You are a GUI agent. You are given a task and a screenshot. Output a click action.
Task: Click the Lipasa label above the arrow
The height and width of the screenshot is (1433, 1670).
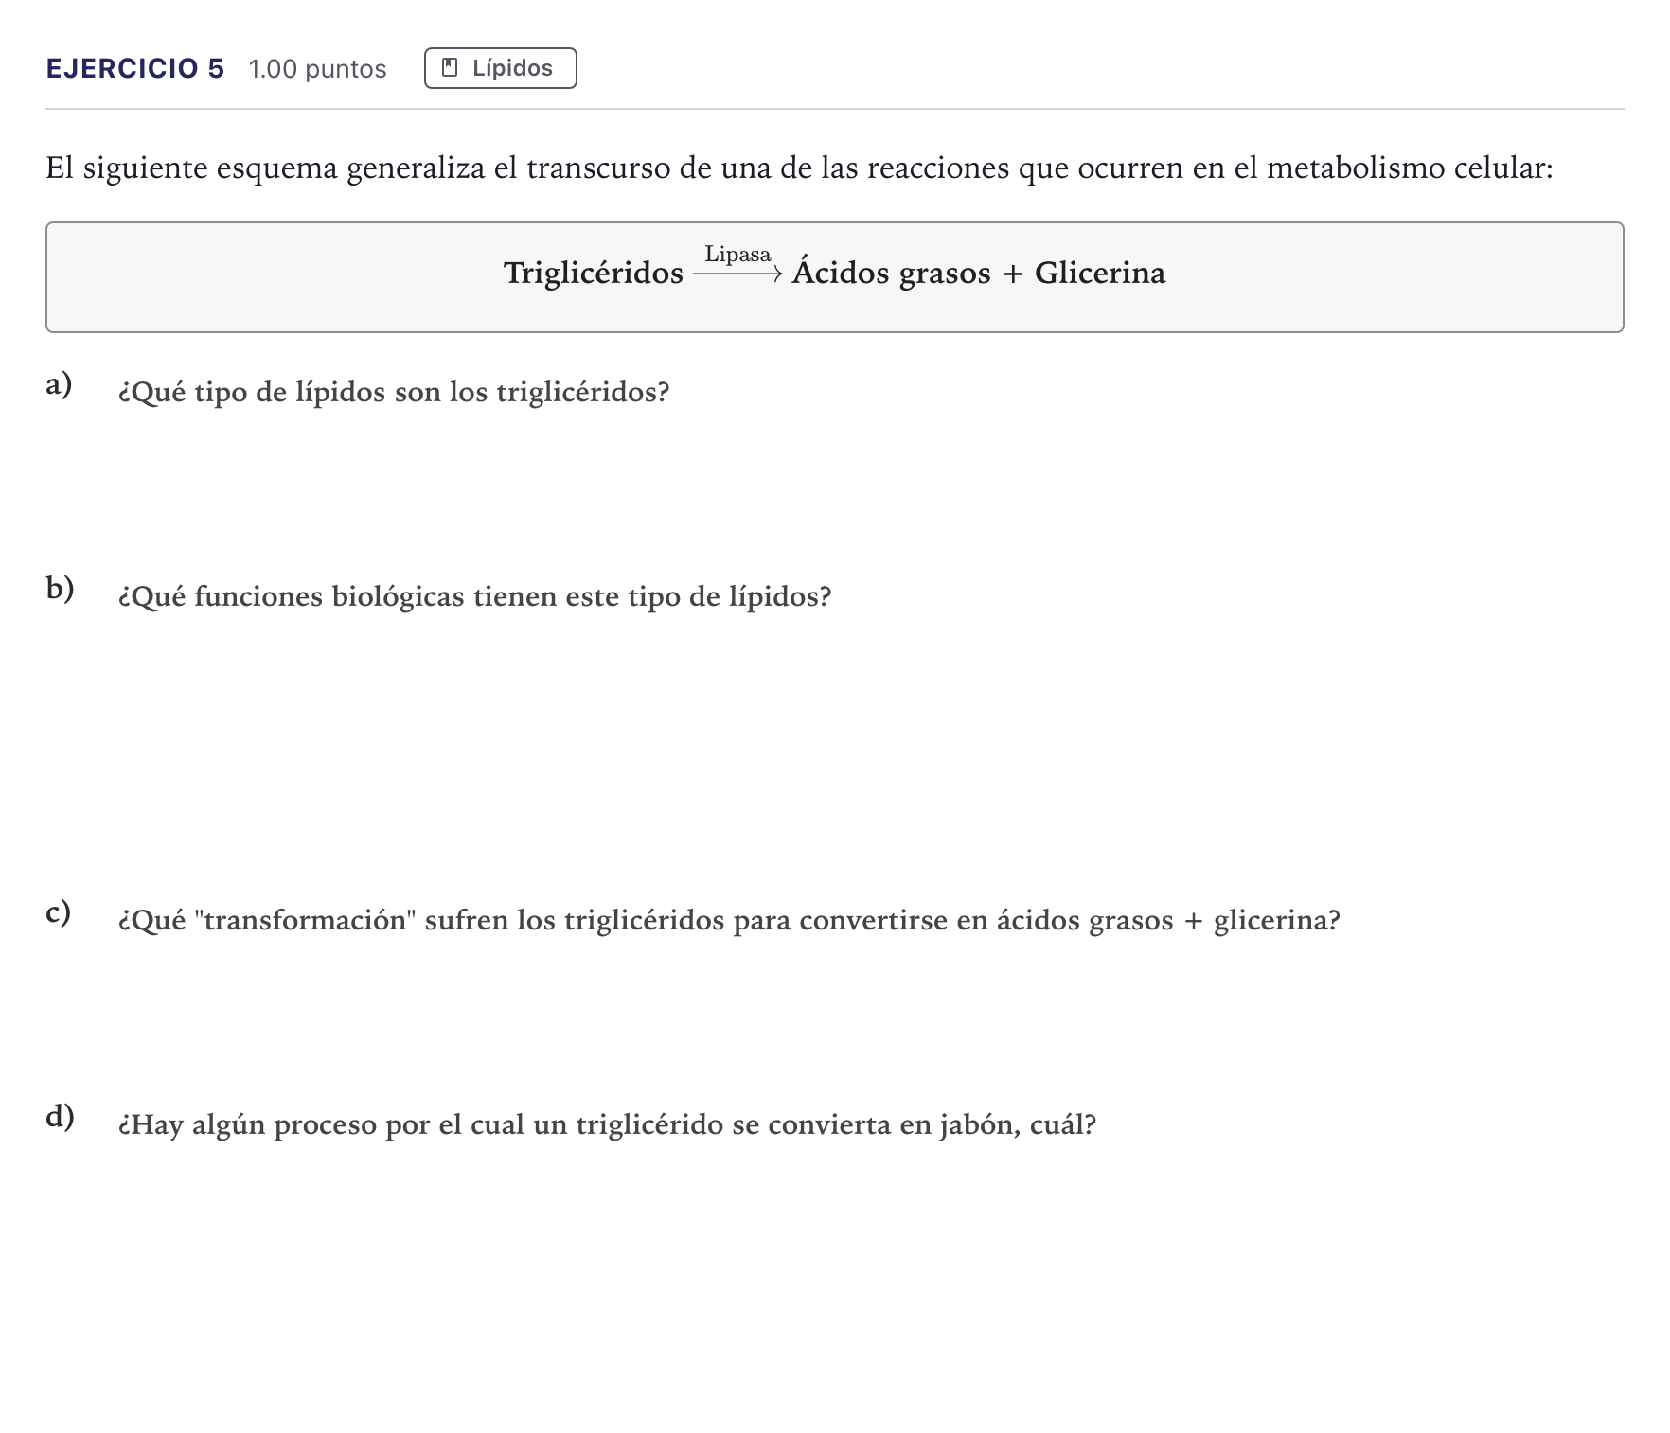[x=737, y=254]
